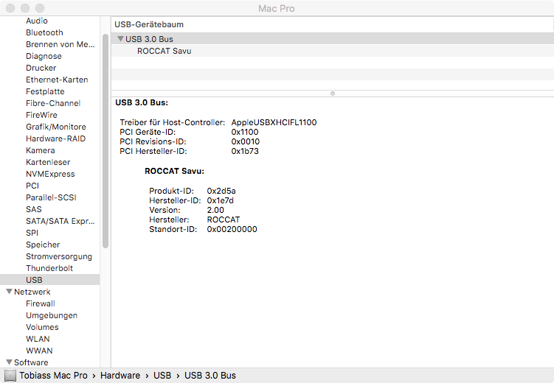554x383 pixels.
Task: Select SPI in the sidebar
Action: tap(32, 233)
